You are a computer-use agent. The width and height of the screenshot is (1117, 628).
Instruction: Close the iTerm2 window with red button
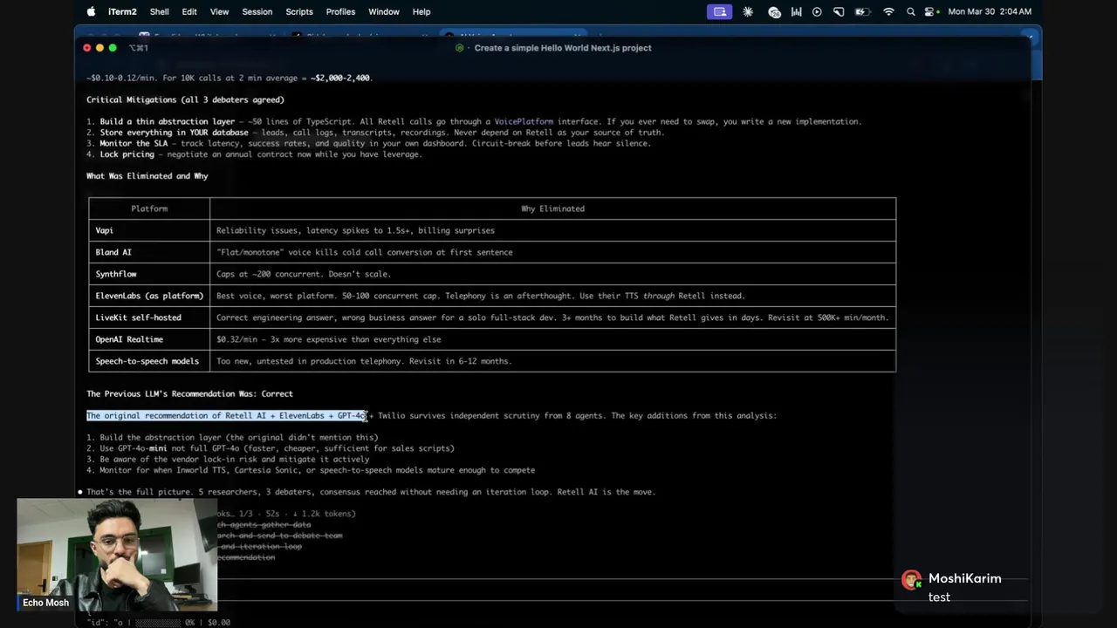click(x=86, y=48)
